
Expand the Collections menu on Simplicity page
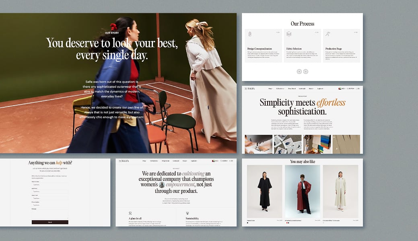pos(280,89)
